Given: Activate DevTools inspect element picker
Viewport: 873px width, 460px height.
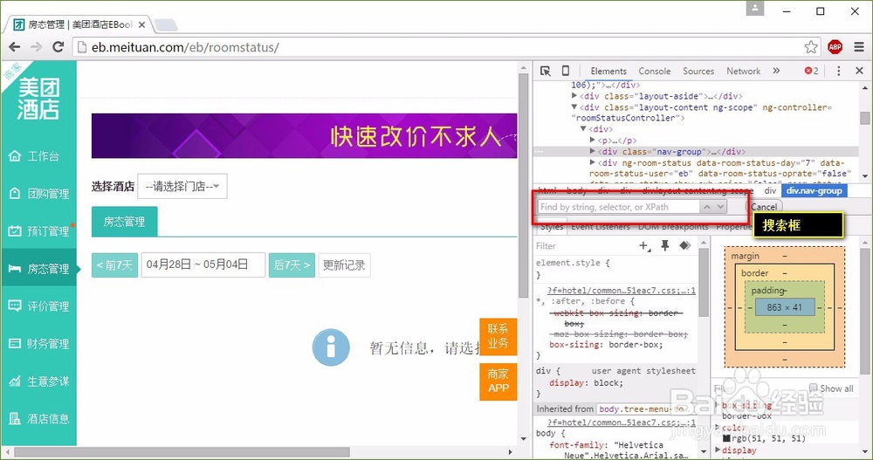Looking at the screenshot, I should pos(545,71).
